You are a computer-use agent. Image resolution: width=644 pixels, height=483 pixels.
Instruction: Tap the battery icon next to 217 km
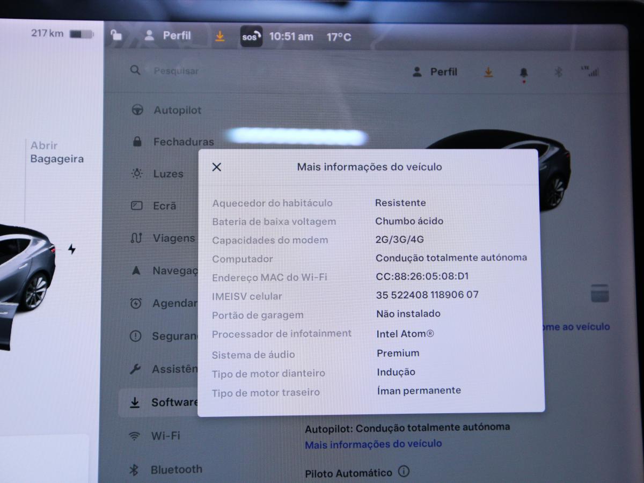[81, 34]
